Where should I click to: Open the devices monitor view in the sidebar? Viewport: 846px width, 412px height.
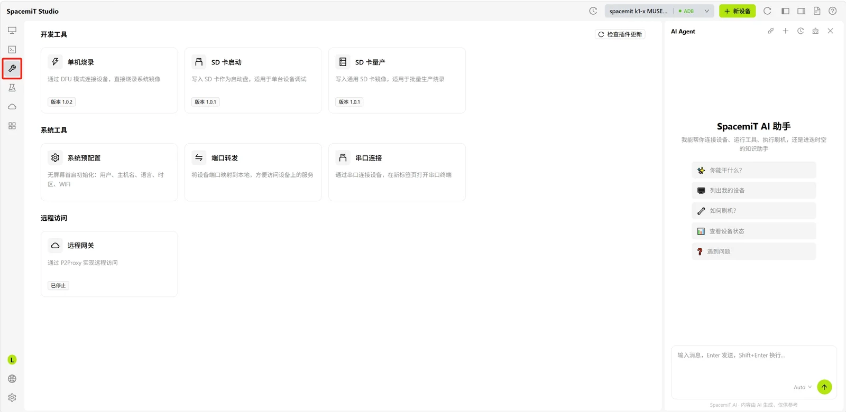click(x=12, y=30)
